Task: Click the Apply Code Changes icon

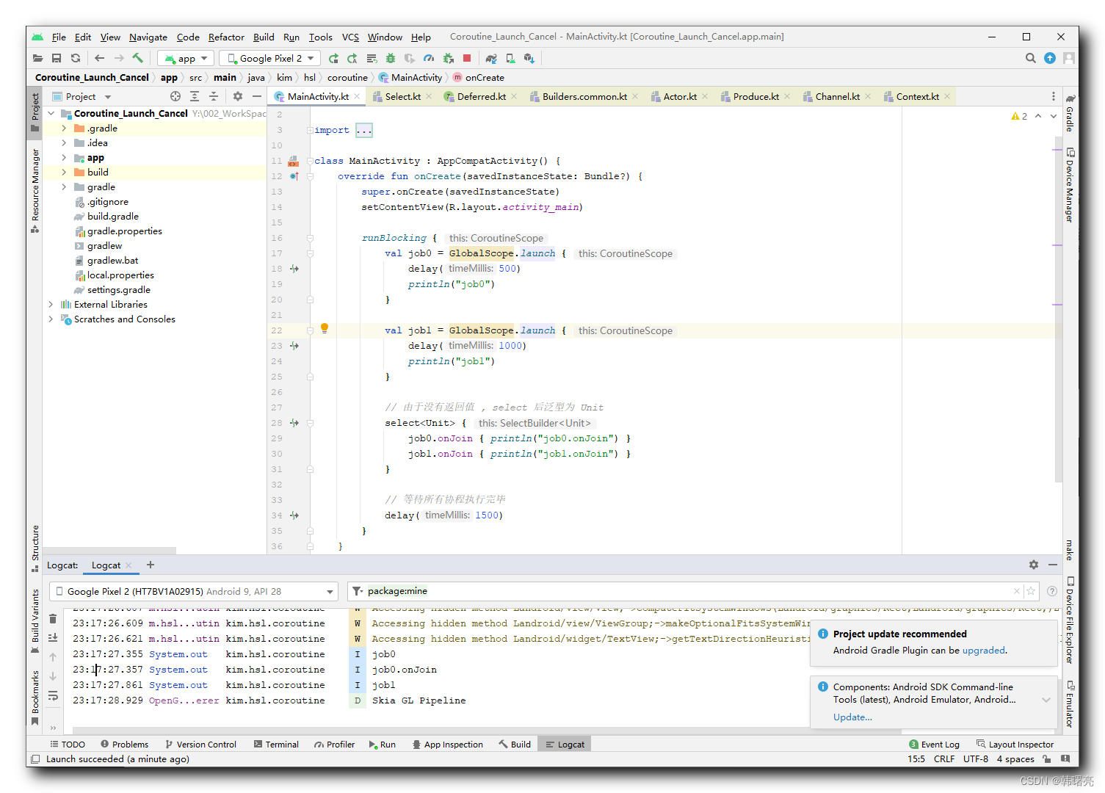Action: 372,58
